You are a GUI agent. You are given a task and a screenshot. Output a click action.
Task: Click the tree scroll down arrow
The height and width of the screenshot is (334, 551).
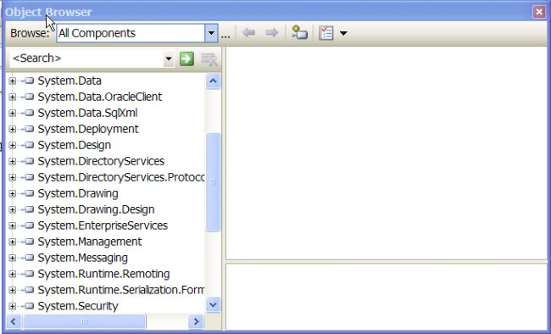[x=213, y=304]
